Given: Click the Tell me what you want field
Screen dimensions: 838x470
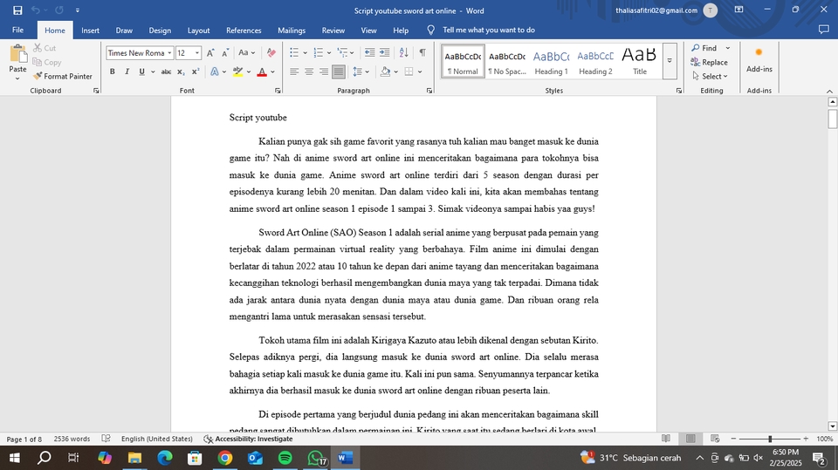Looking at the screenshot, I should tap(488, 30).
